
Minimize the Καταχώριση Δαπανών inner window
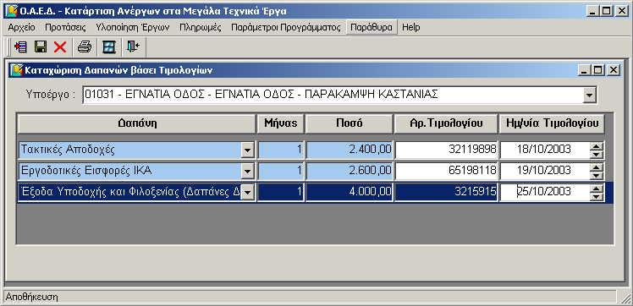584,70
